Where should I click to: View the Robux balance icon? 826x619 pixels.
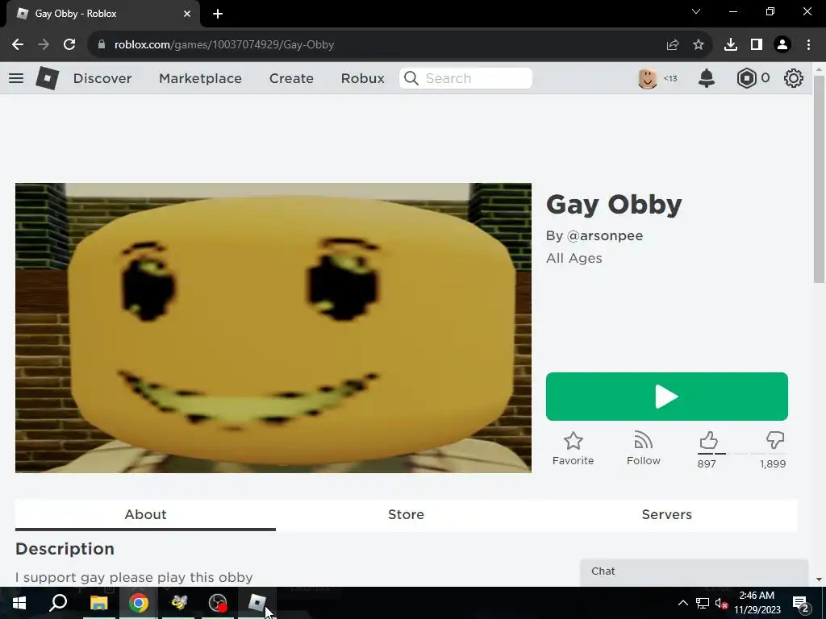click(746, 78)
